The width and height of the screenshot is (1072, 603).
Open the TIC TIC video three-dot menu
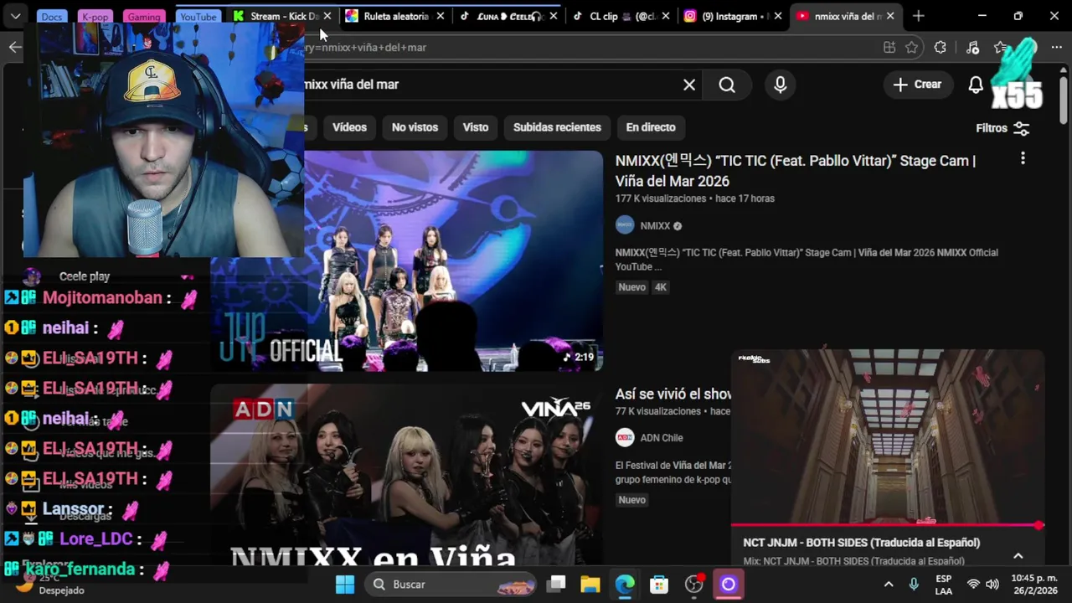point(1023,158)
